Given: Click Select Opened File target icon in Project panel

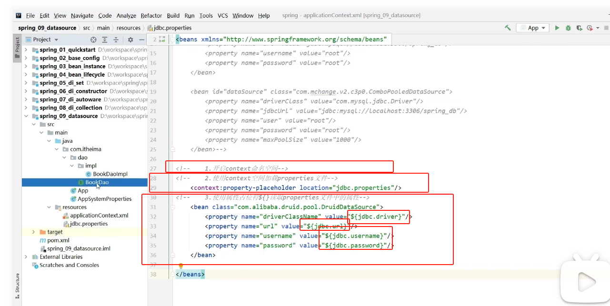Looking at the screenshot, I should (93, 39).
